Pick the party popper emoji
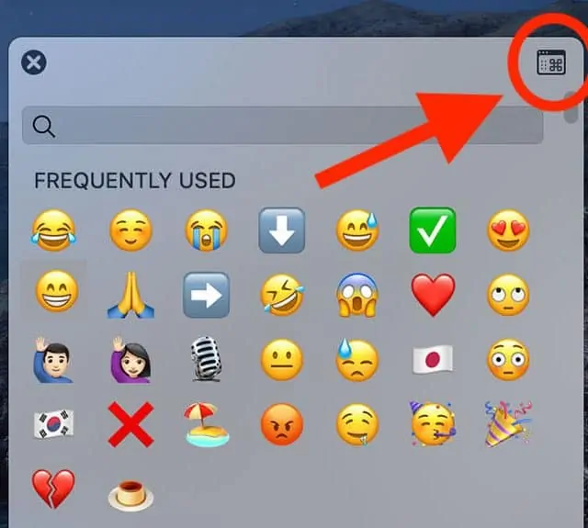The image size is (588, 528). pos(508,424)
